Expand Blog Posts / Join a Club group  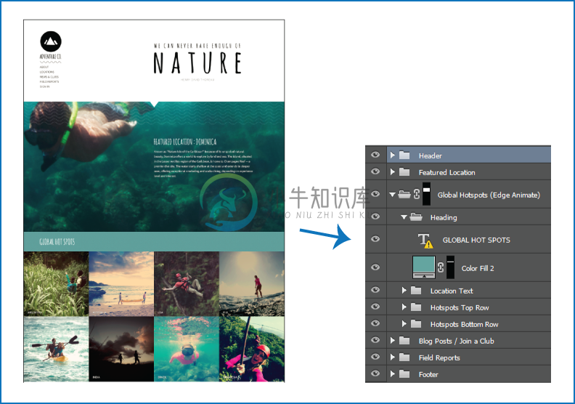click(392, 341)
